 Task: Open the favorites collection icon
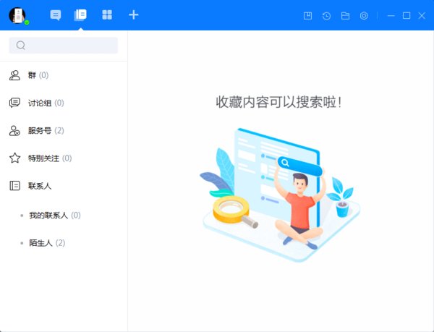[x=308, y=16]
